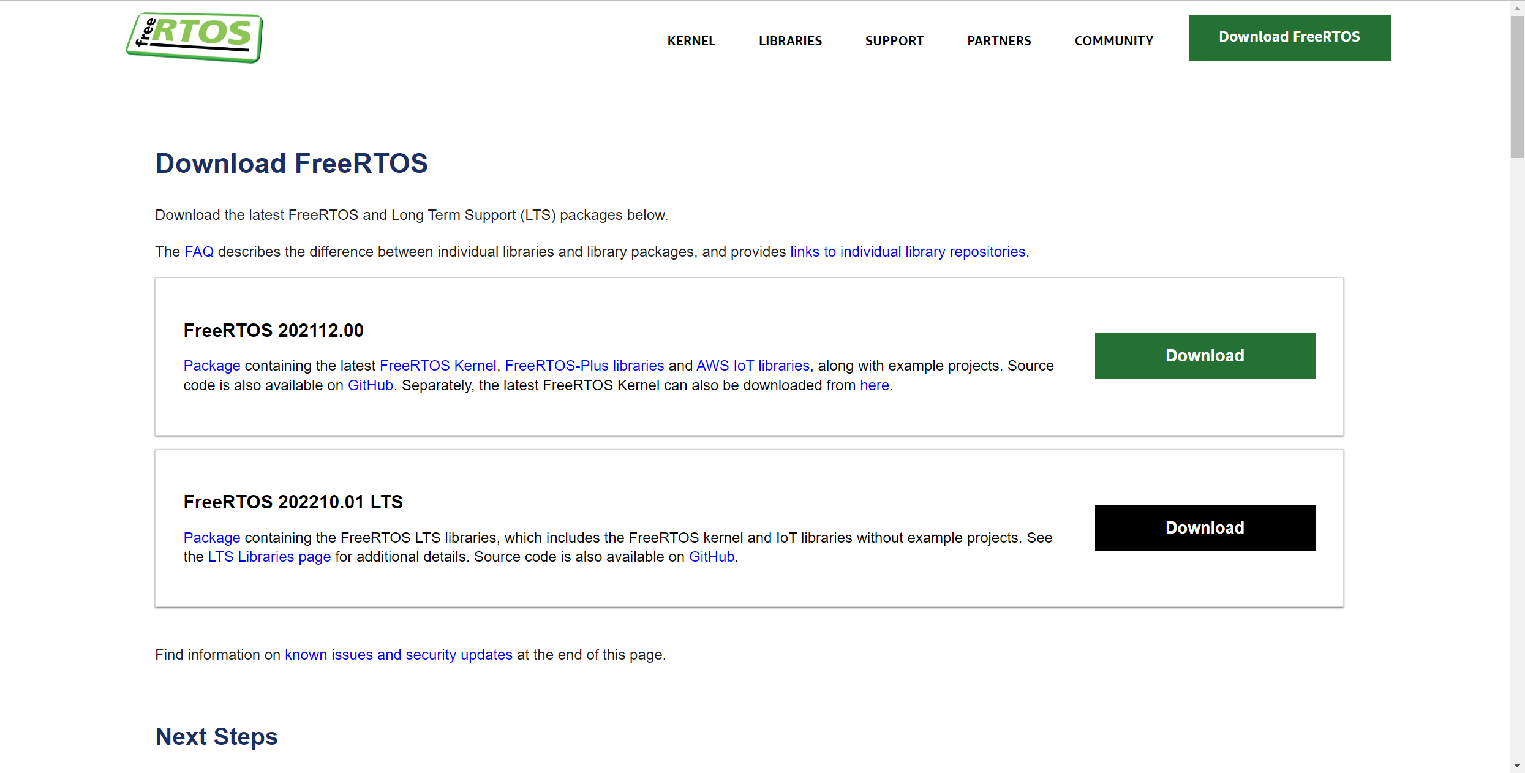Open the SUPPORT menu
Image resolution: width=1525 pixels, height=773 pixels.
894,41
